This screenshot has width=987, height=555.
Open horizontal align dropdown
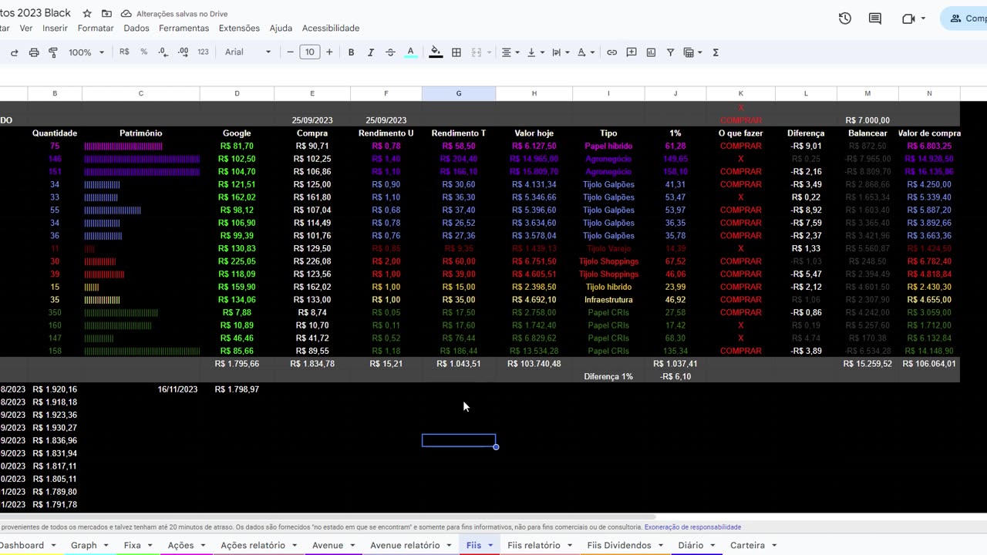coord(510,52)
